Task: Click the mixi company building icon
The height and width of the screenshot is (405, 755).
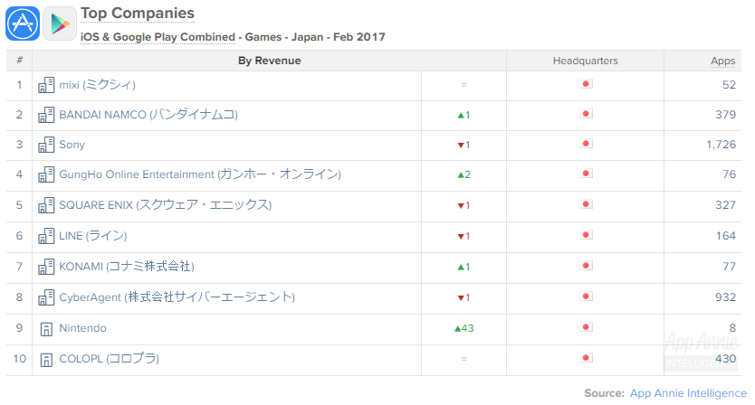Action: (x=46, y=85)
